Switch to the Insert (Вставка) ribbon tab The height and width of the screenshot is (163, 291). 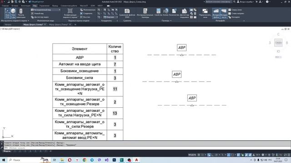[x=15, y=6]
